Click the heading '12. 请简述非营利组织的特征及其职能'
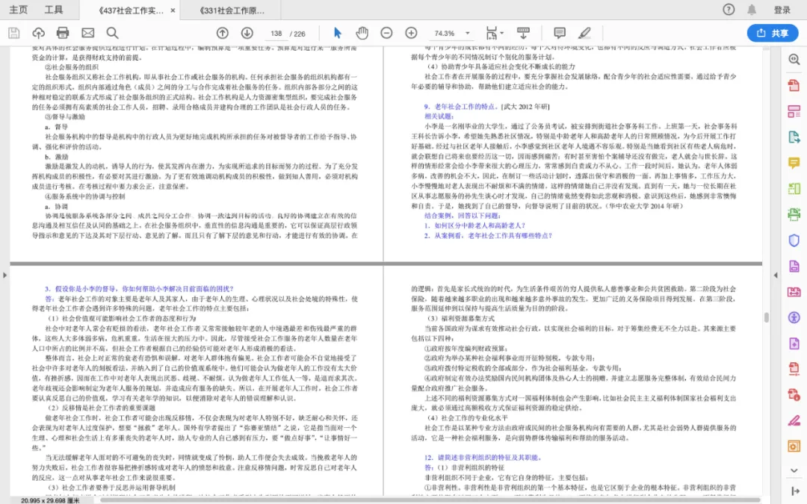 click(x=483, y=457)
